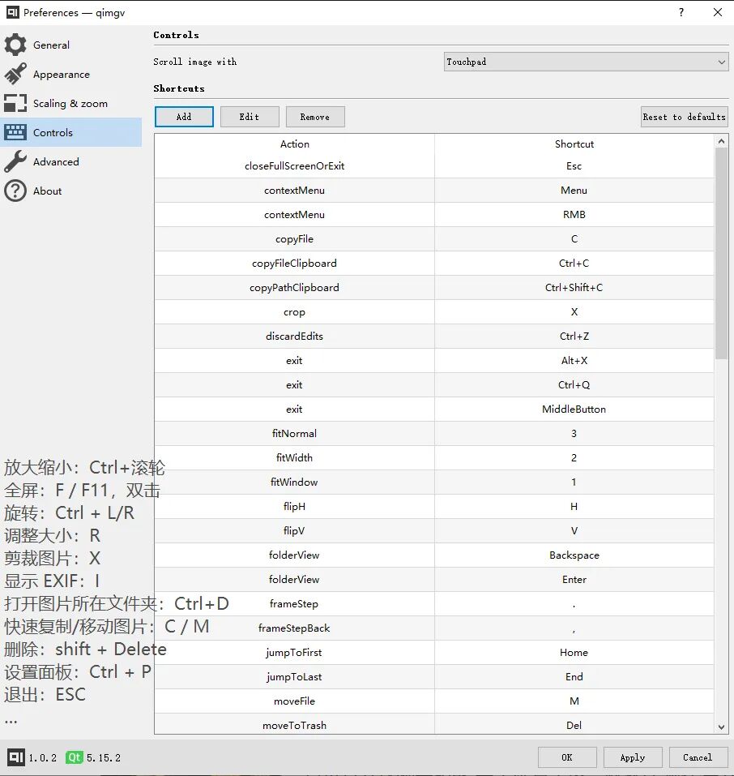Screen dimensions: 734x776
Task: Go to the Advanced page
Action: click(x=71, y=161)
